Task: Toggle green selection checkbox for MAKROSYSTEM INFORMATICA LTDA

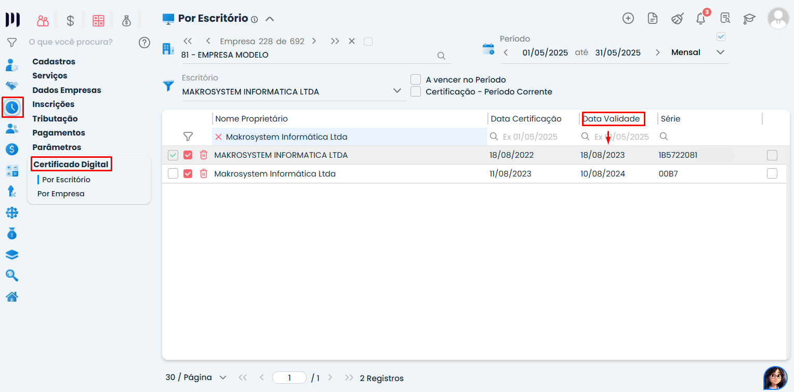Action: tap(173, 155)
